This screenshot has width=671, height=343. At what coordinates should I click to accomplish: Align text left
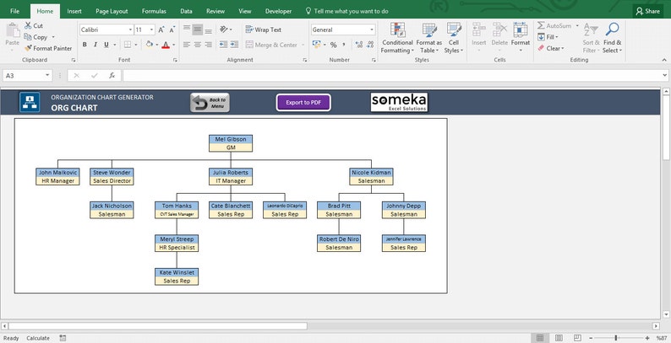[187, 45]
